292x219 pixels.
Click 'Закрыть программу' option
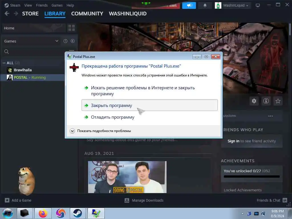coord(149,105)
